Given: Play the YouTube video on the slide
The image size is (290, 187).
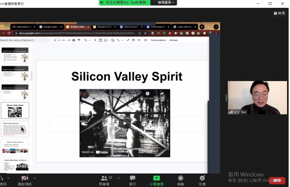Looking at the screenshot, I should pyautogui.click(x=124, y=123).
